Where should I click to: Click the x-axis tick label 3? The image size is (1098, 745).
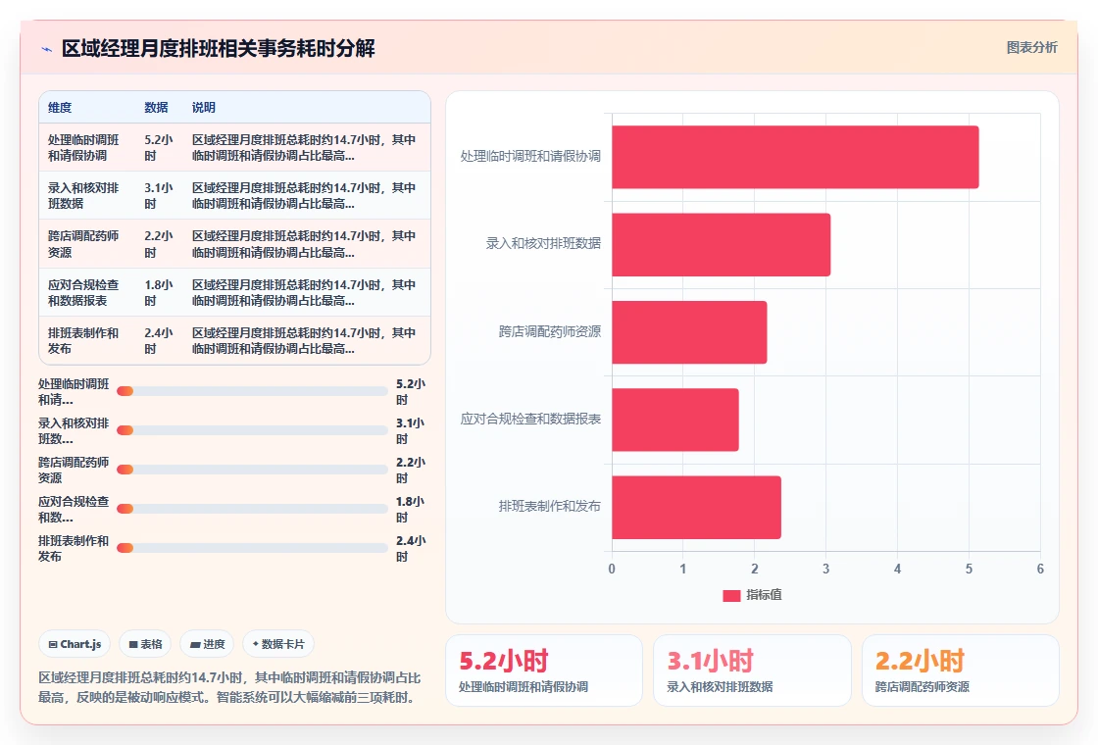825,569
